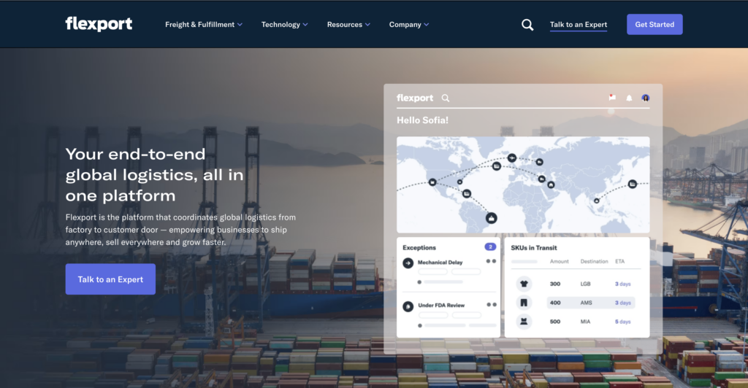Click the airplane marker on the map

pyautogui.click(x=512, y=158)
